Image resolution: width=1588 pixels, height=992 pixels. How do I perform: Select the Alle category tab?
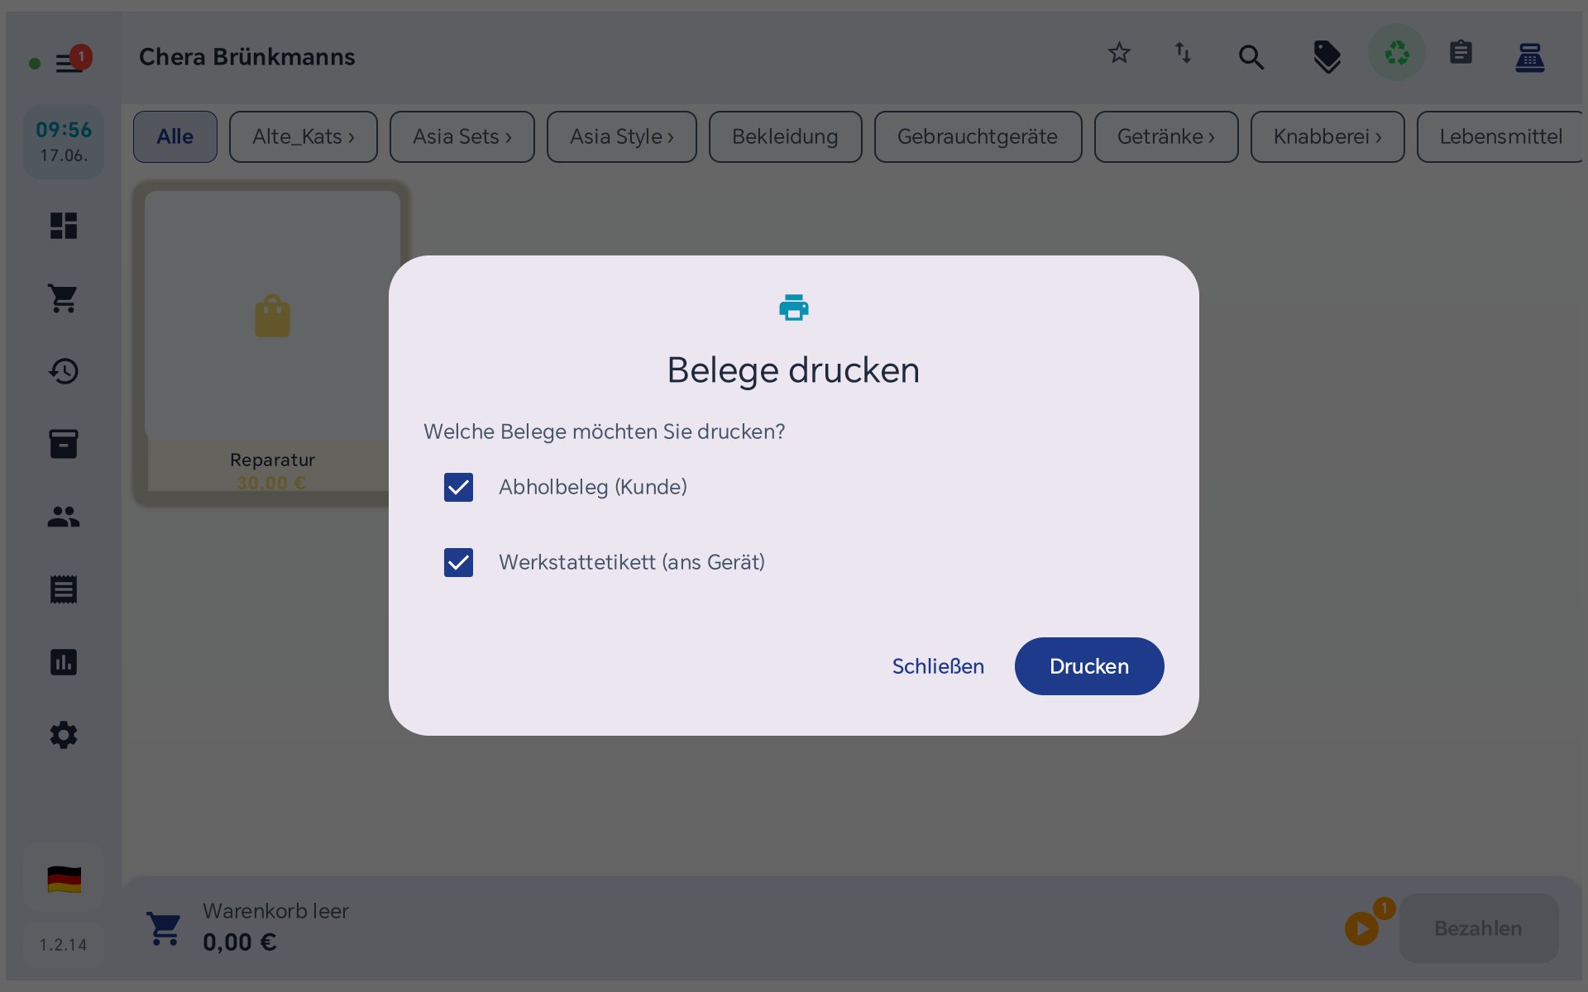click(x=175, y=136)
